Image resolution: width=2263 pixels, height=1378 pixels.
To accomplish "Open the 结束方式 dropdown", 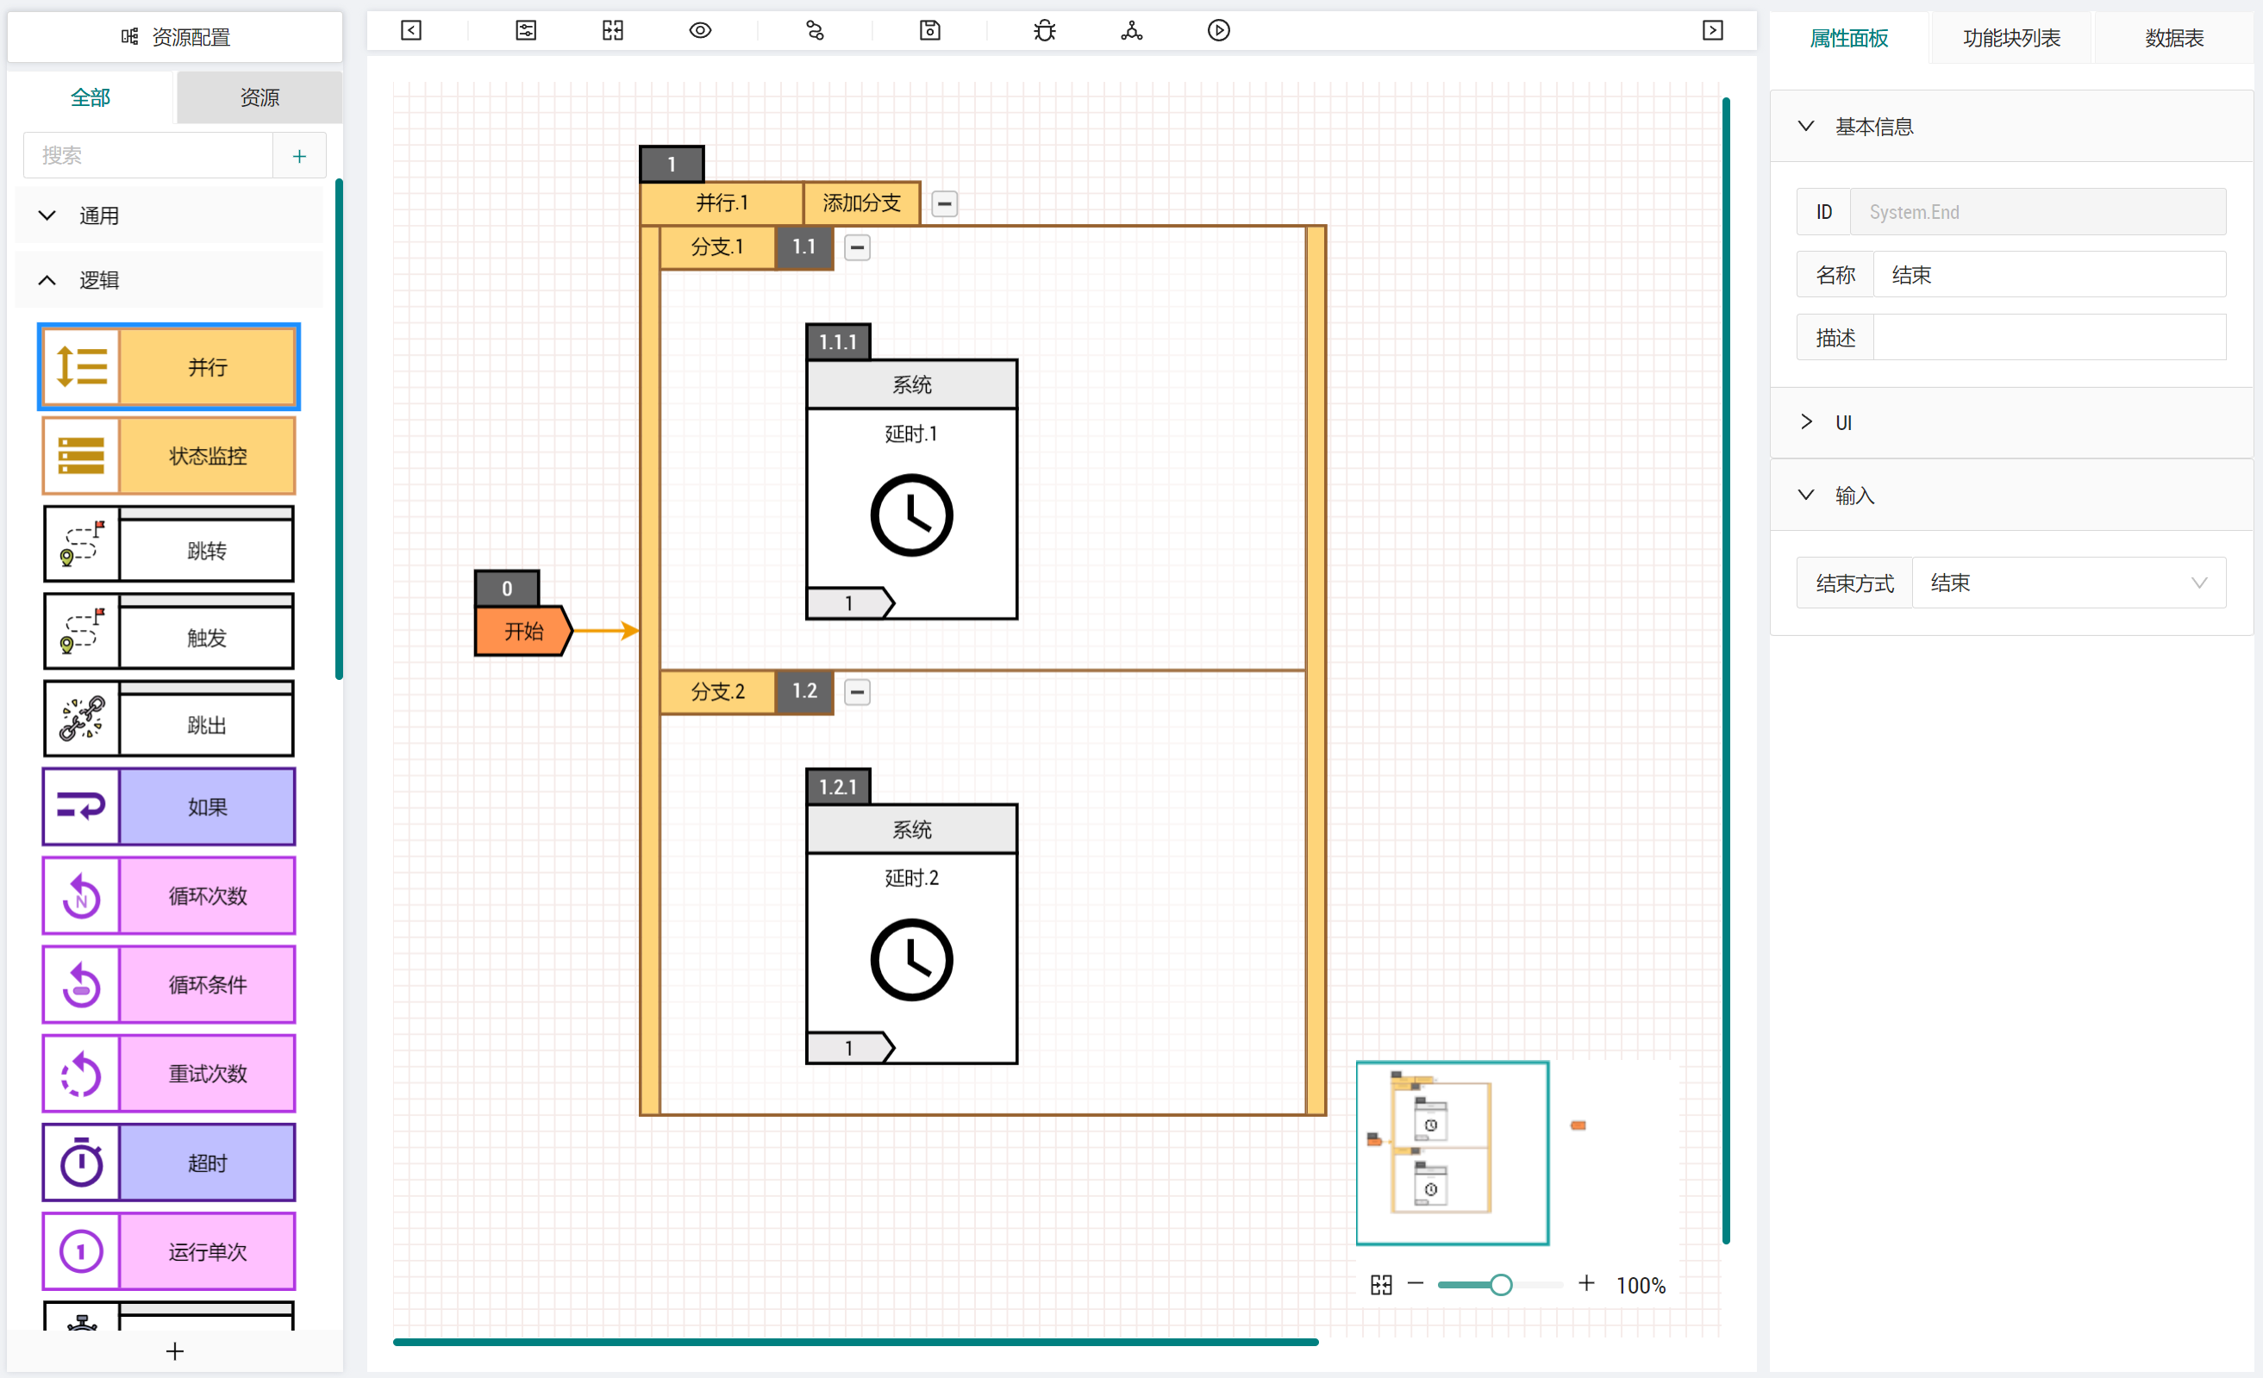I will [2068, 583].
